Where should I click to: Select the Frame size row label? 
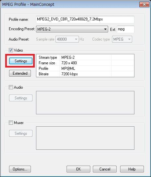(x=47, y=63)
